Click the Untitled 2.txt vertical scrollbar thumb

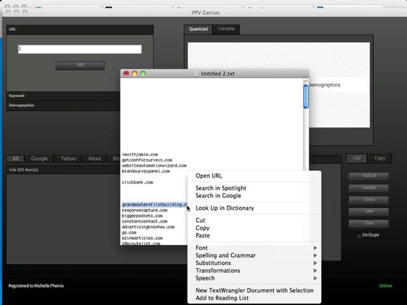click(x=306, y=96)
